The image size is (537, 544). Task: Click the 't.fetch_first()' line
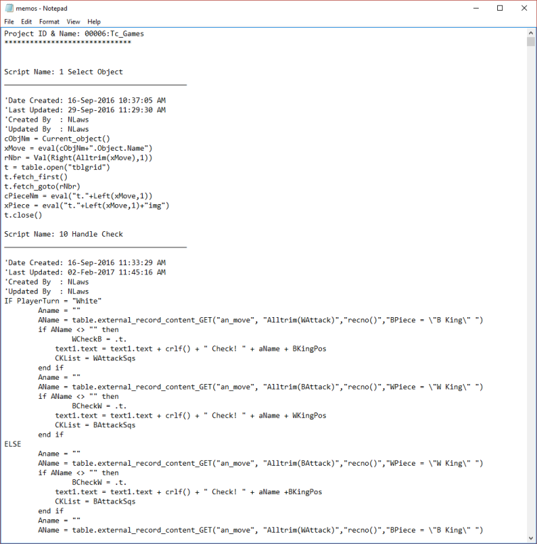[x=36, y=176]
